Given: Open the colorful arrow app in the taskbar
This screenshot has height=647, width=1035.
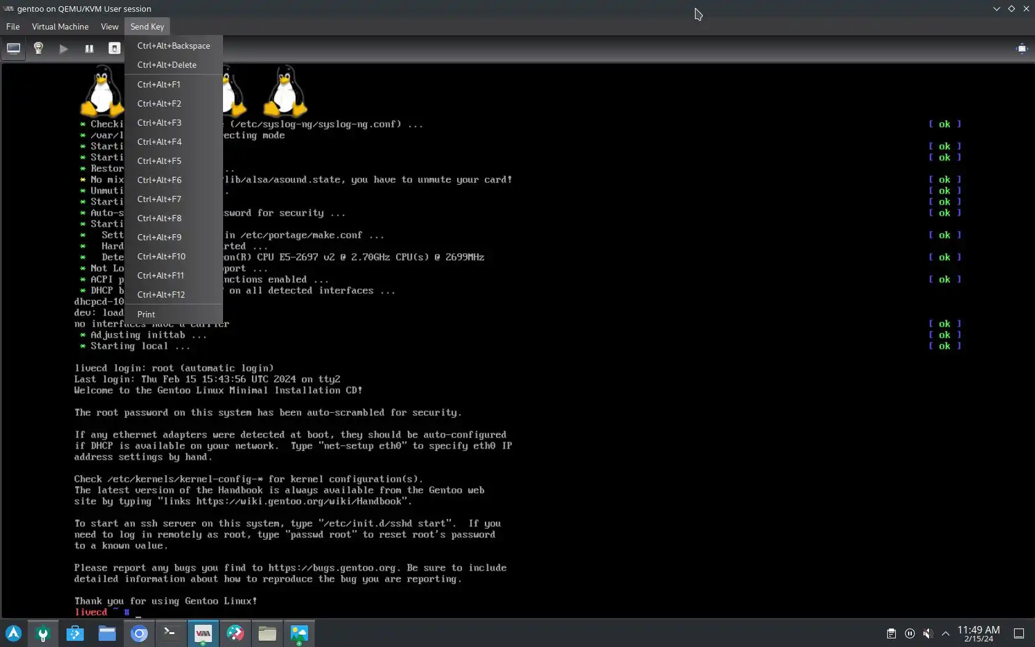Looking at the screenshot, I should (235, 633).
